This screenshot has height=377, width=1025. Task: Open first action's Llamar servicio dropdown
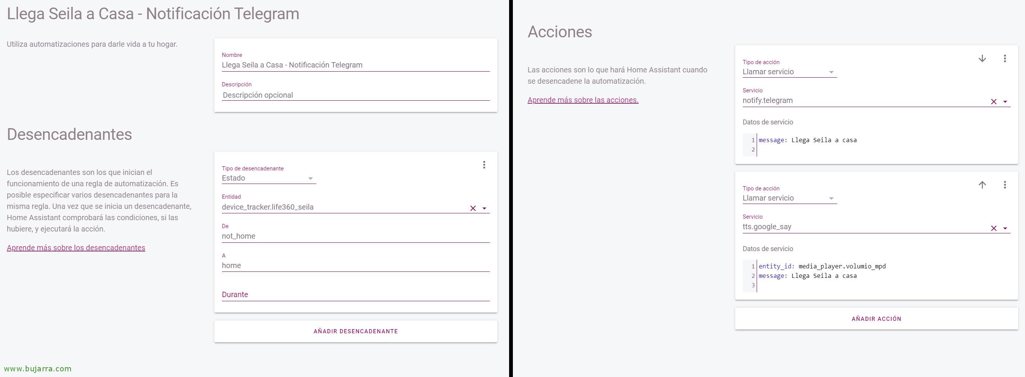coord(790,72)
